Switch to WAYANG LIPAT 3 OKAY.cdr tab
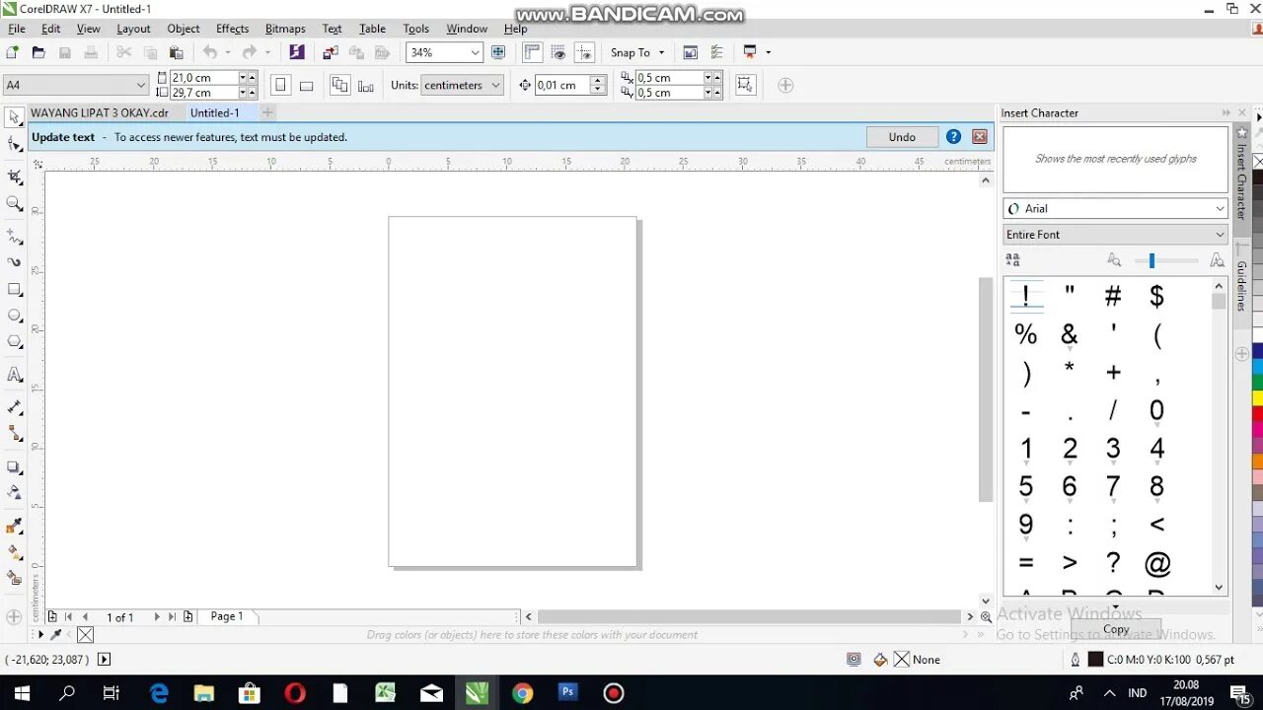Viewport: 1263px width, 710px height. pyautogui.click(x=100, y=112)
